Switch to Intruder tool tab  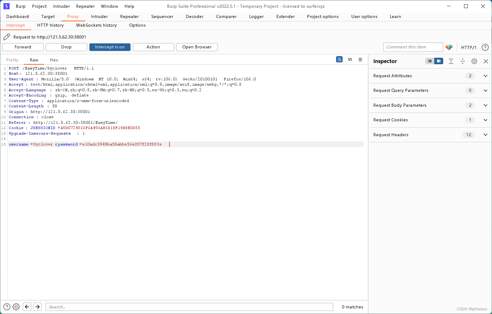tap(99, 16)
